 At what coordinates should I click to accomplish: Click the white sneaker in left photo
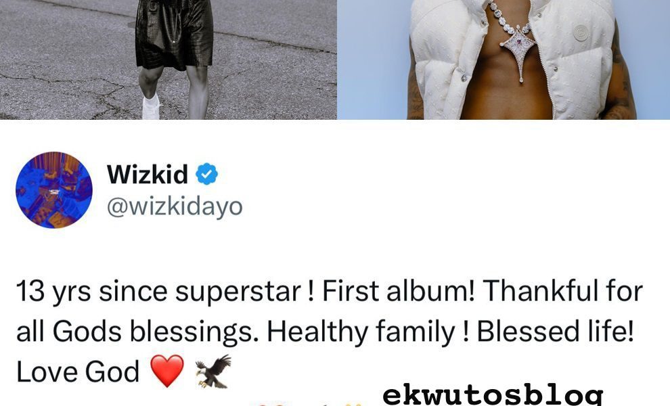point(151,107)
